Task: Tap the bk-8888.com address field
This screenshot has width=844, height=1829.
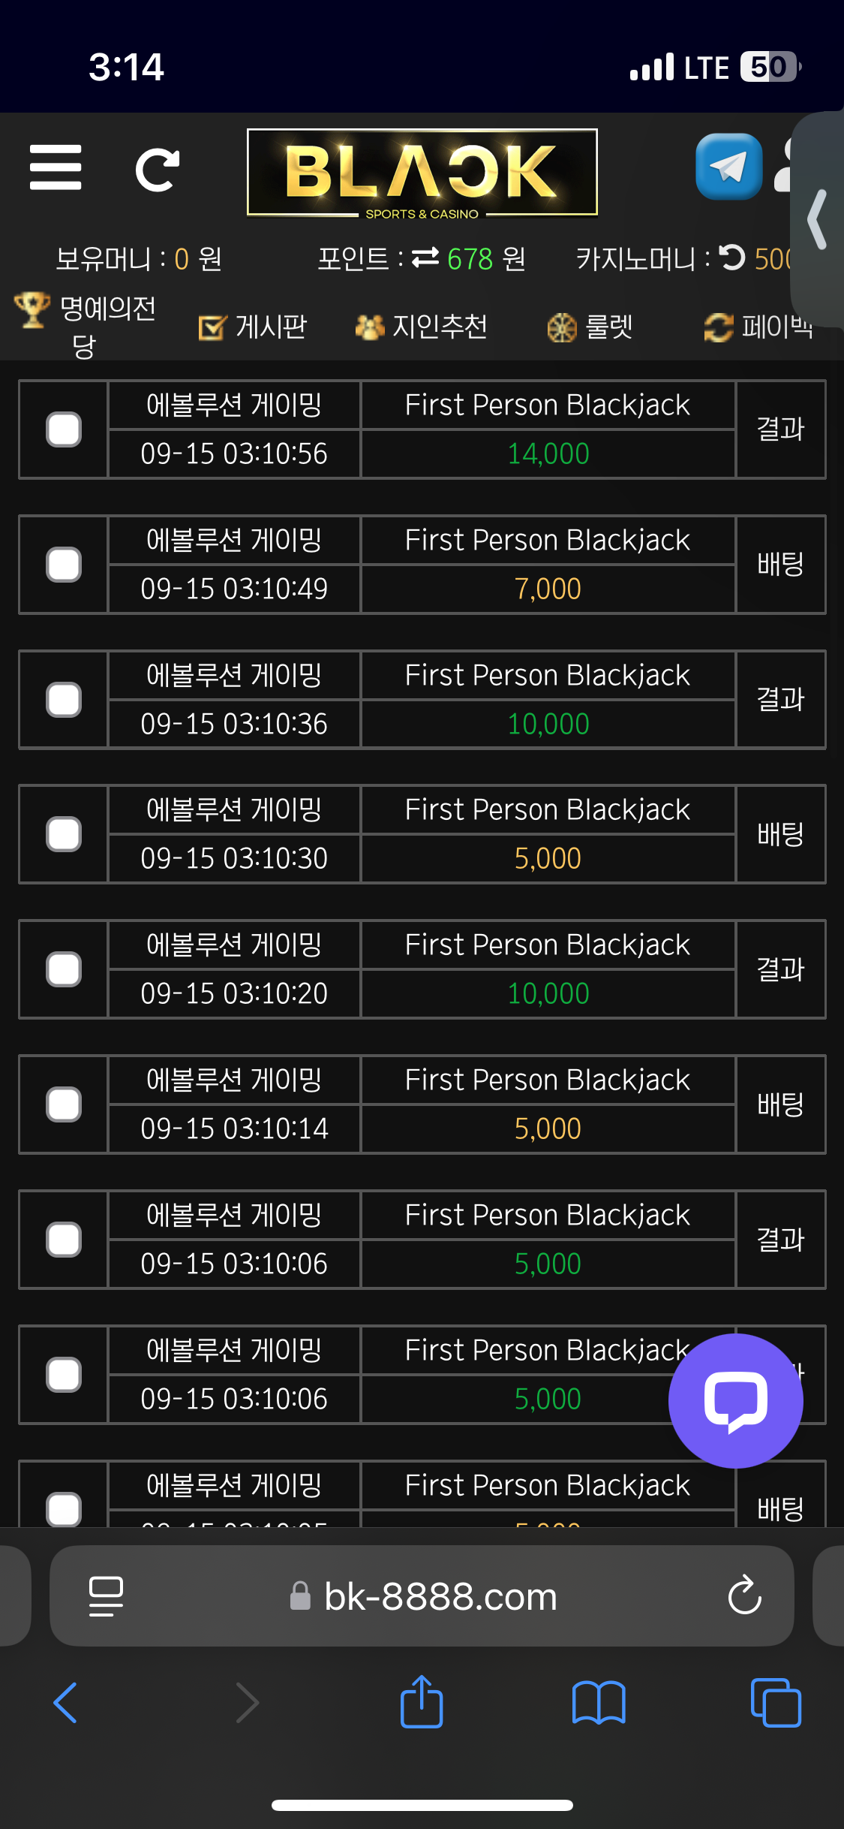Action: pyautogui.click(x=422, y=1595)
